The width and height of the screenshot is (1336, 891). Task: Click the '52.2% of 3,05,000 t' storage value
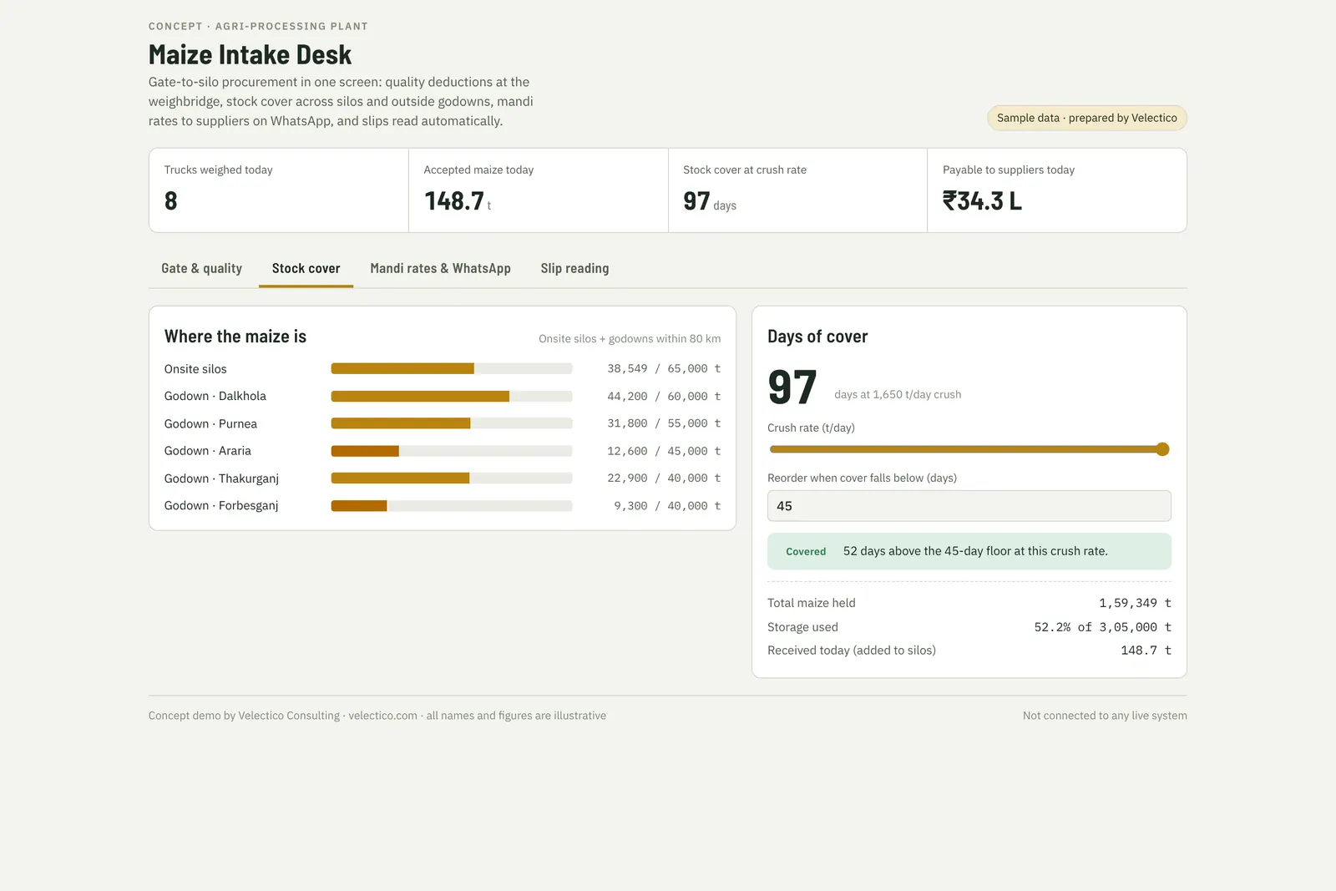(1102, 627)
